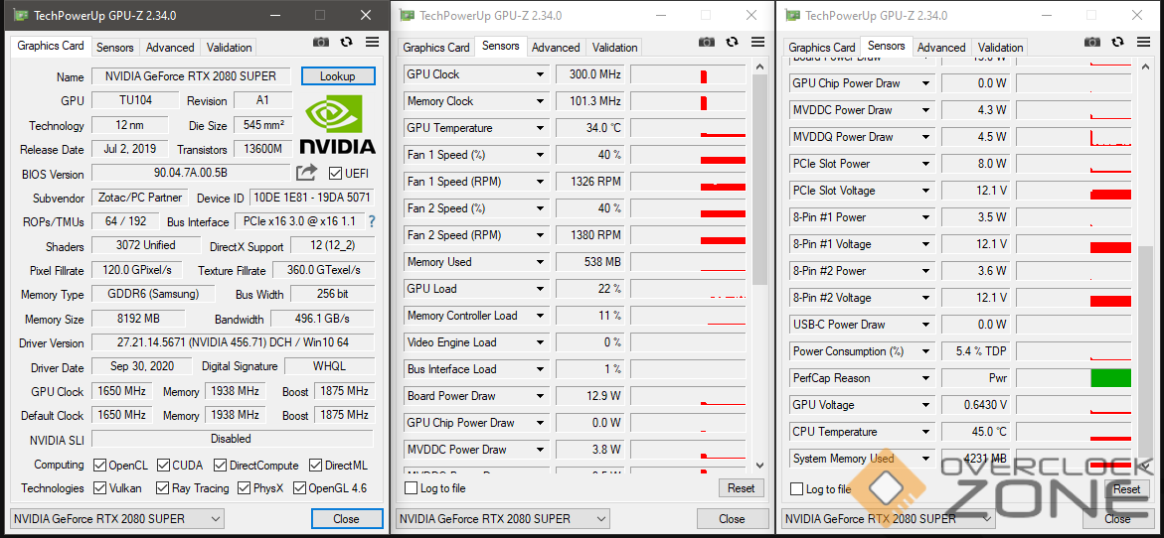The image size is (1164, 538).
Task: Open the CPU Temperature sensor dropdown
Action: point(925,432)
